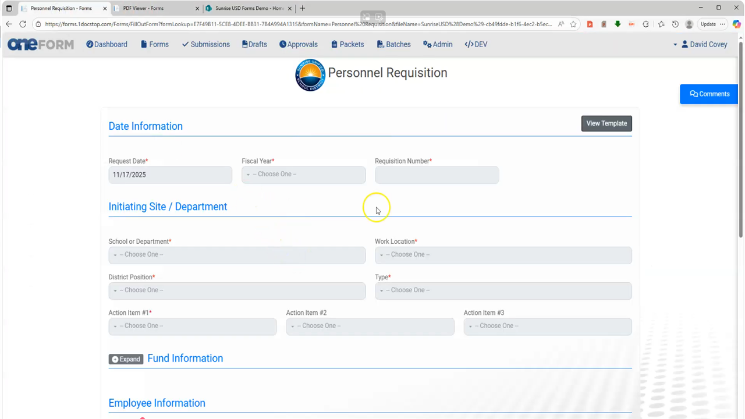
Task: Click the View Template button
Action: (x=606, y=123)
